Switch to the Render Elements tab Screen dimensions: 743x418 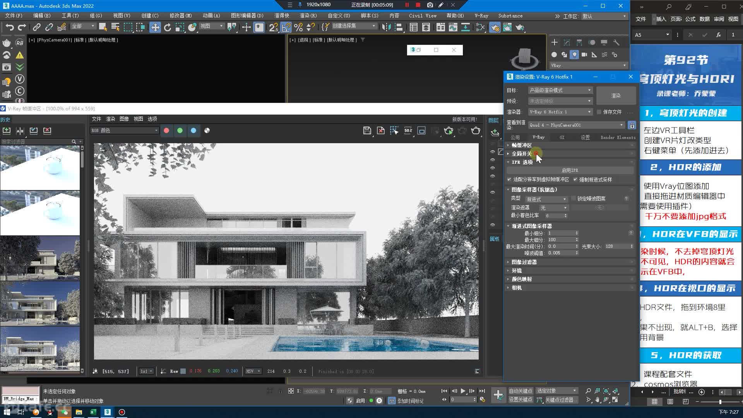click(618, 137)
